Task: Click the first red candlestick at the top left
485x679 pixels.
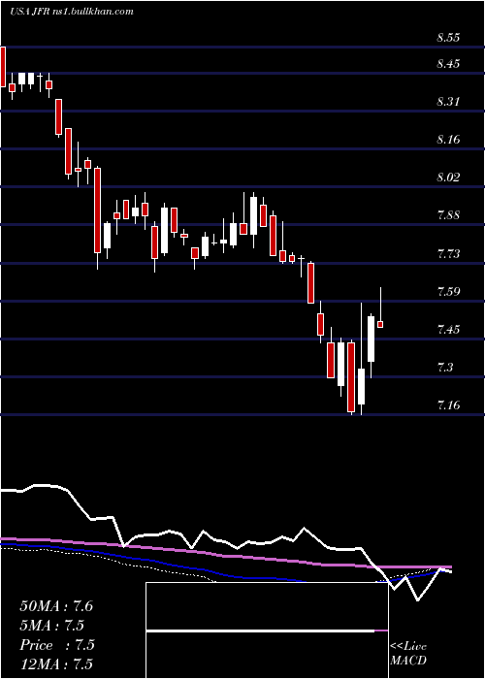Action: pyautogui.click(x=3, y=67)
